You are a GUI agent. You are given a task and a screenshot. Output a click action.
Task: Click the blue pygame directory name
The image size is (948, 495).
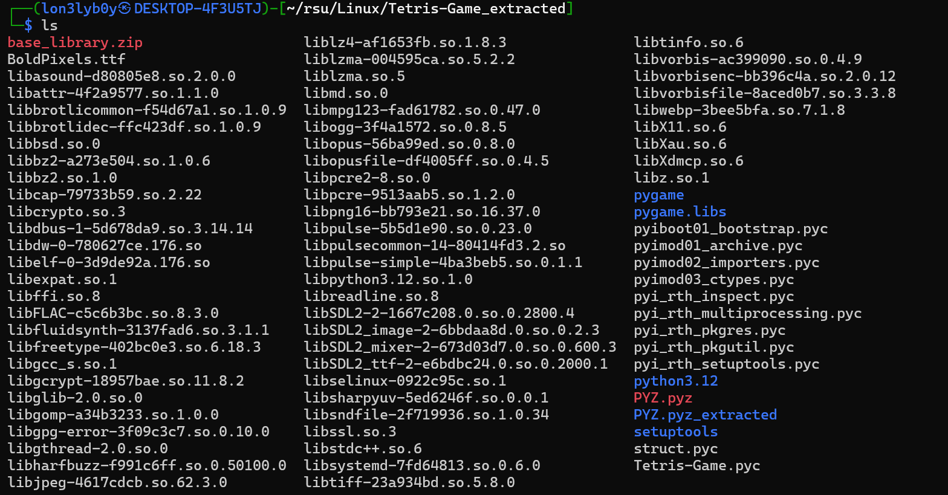pyautogui.click(x=658, y=195)
